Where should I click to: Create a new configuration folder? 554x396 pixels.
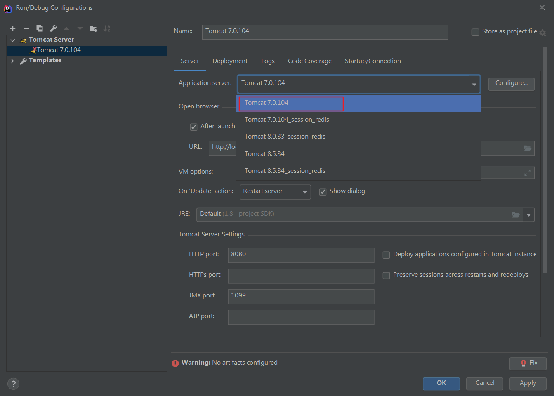click(94, 28)
